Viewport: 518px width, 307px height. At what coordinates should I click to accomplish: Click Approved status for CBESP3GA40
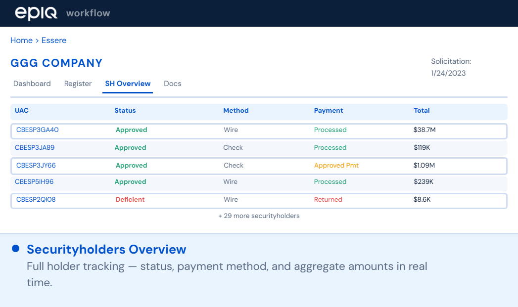coord(132,130)
